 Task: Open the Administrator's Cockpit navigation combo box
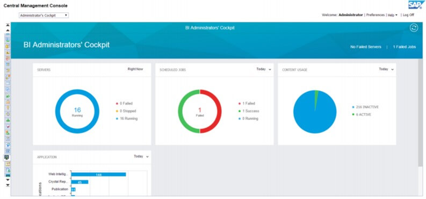click(44, 16)
